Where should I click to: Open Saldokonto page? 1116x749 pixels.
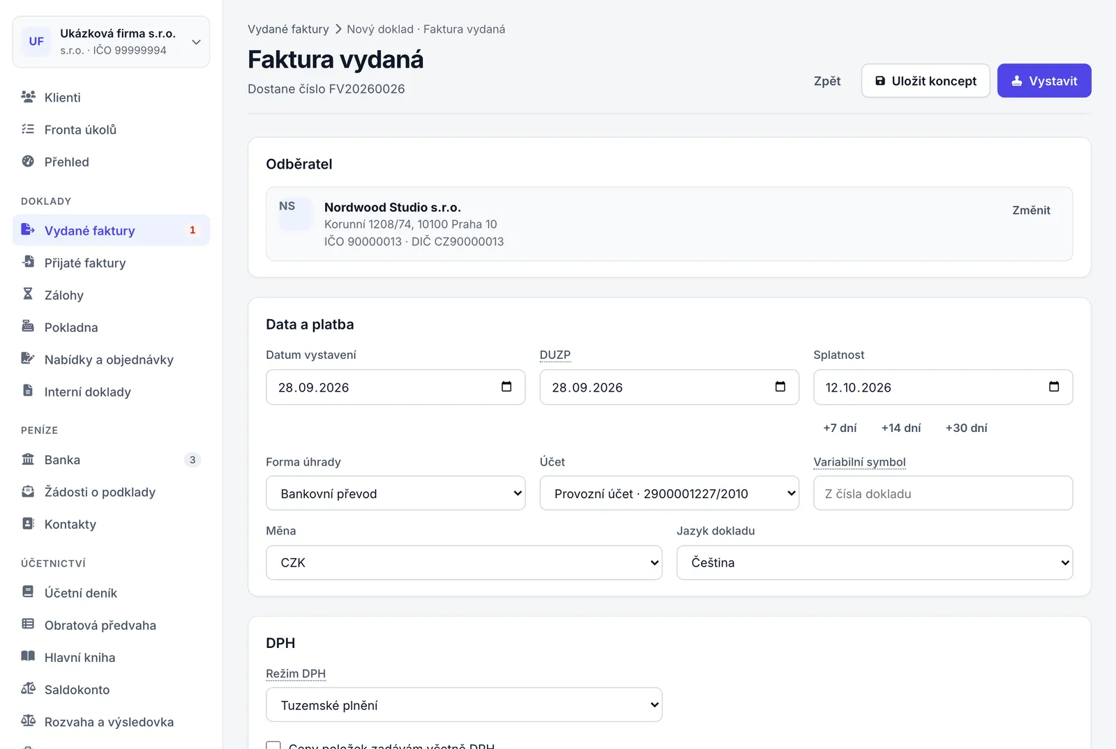coord(111,690)
